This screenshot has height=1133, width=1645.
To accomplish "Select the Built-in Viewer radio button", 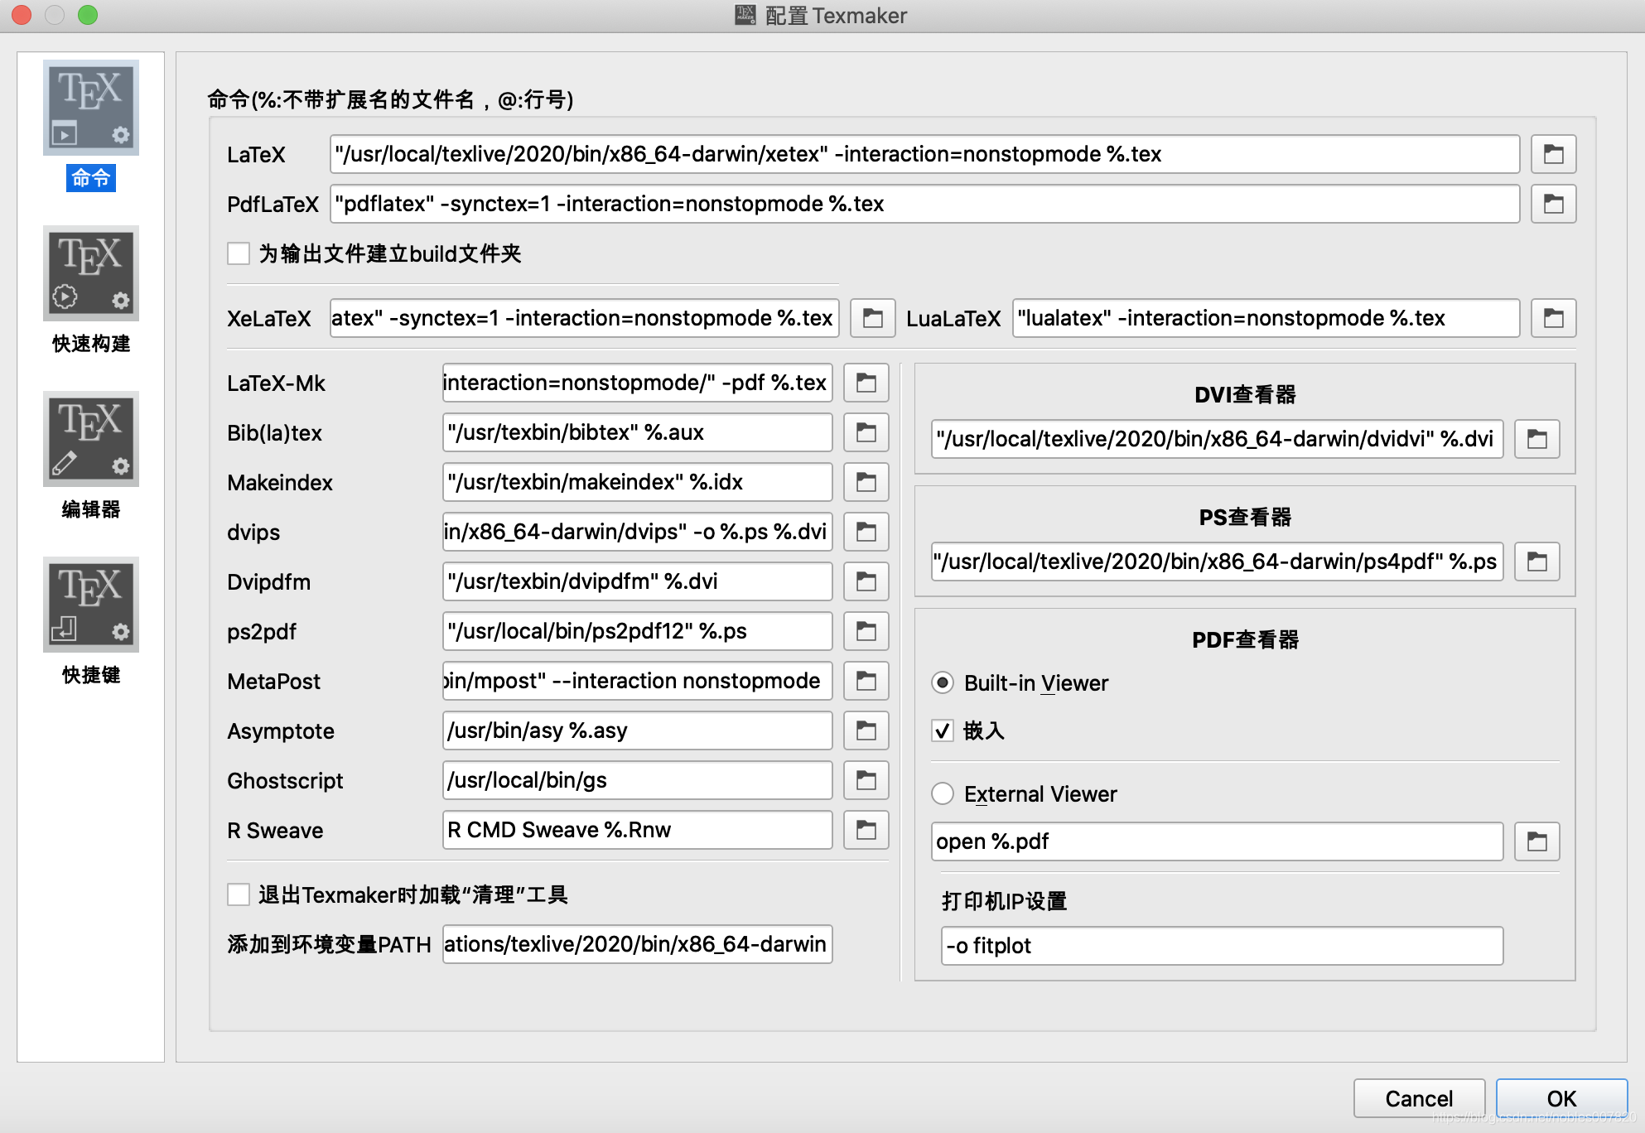I will click(943, 682).
